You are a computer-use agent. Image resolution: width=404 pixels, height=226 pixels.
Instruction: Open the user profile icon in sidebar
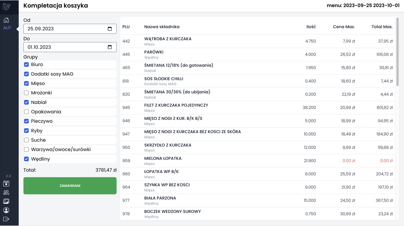click(6, 210)
